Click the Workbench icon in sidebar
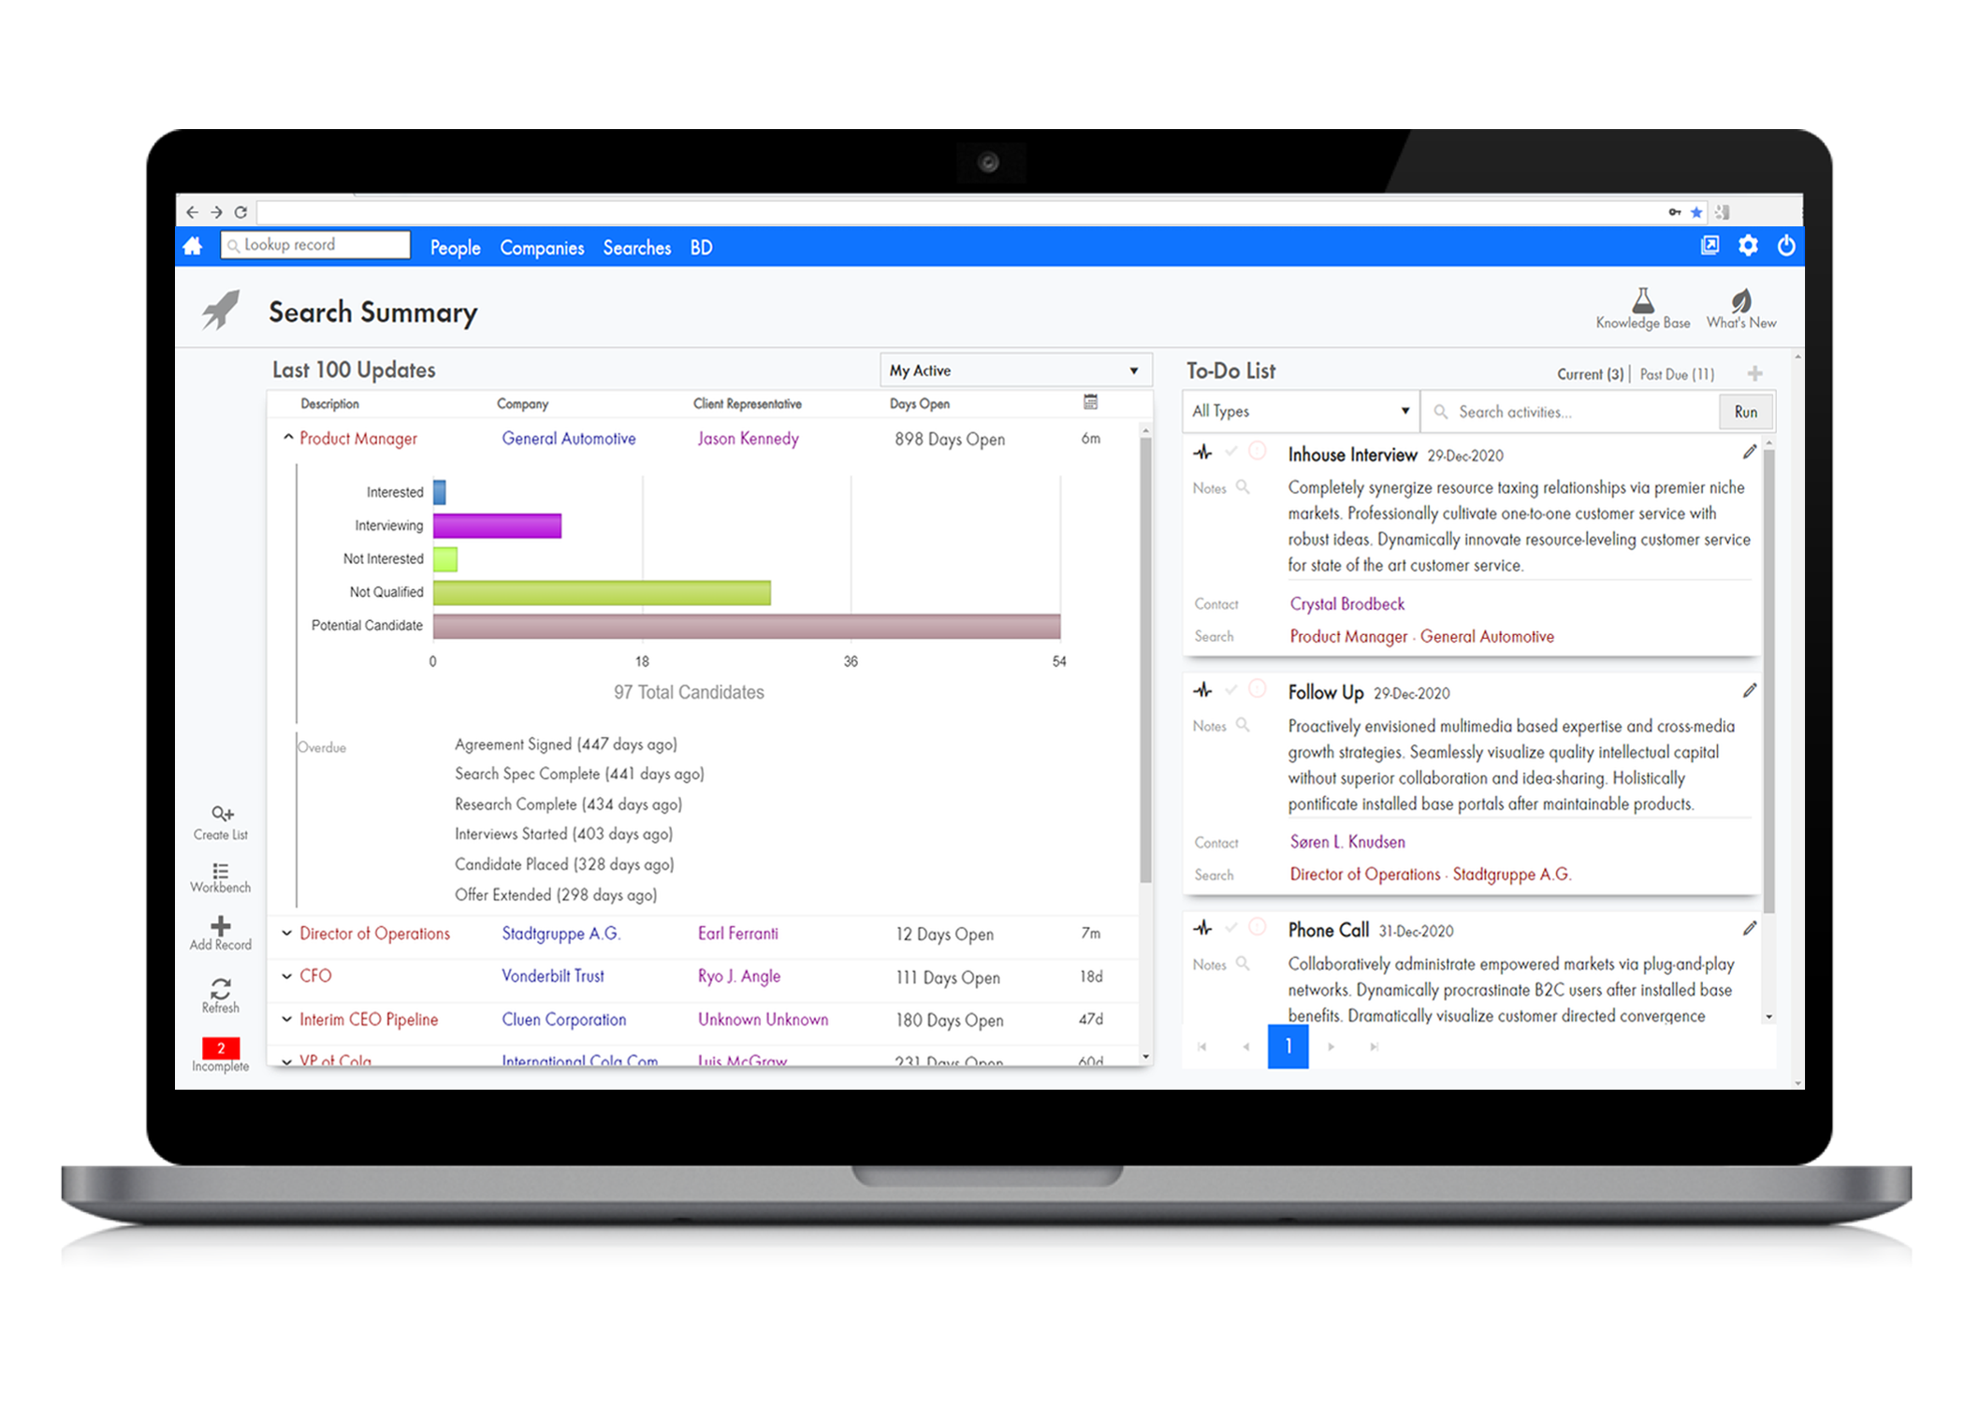This screenshot has height=1403, width=1965. pyautogui.click(x=227, y=873)
